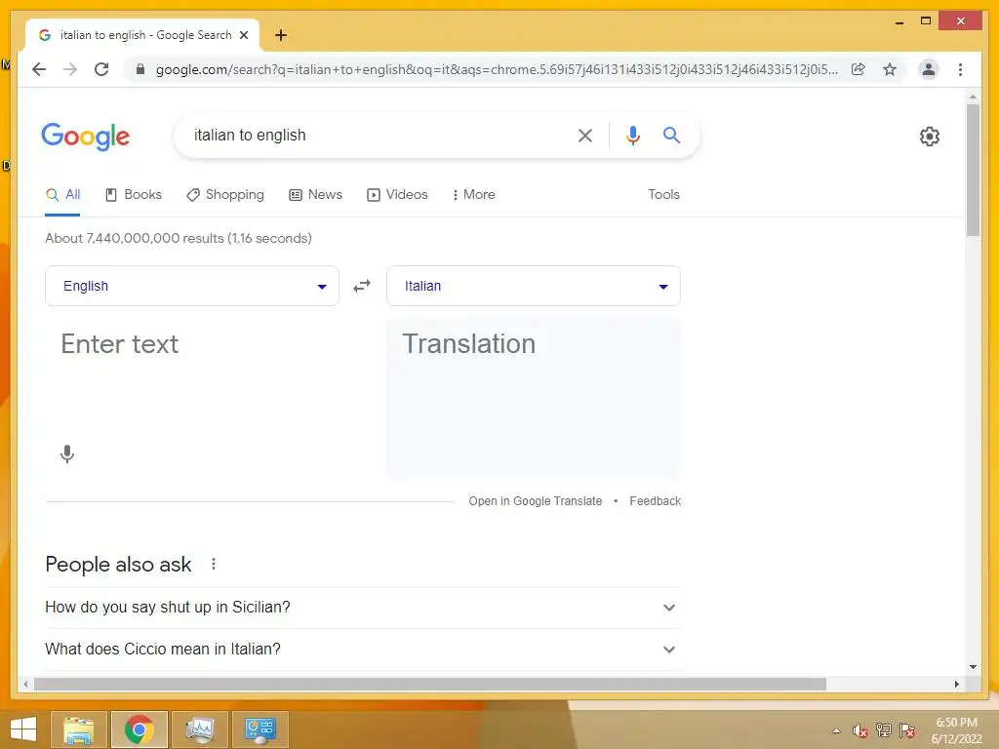Open People also ask options dots

coord(214,564)
